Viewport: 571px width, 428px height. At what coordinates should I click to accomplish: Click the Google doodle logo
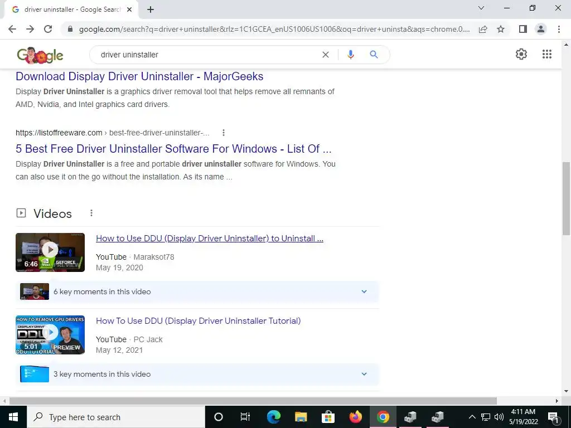click(x=40, y=55)
